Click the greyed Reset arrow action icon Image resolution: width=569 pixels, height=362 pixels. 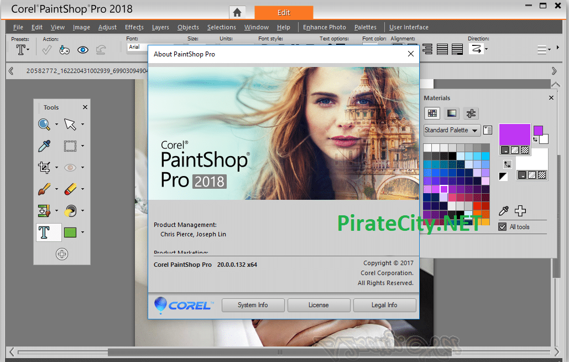point(101,50)
